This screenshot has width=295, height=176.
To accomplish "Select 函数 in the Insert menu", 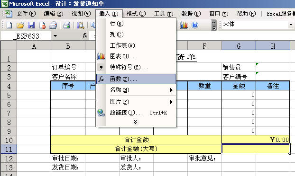I will tap(136, 79).
